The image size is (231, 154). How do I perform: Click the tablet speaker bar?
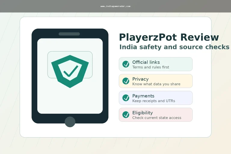69,34
